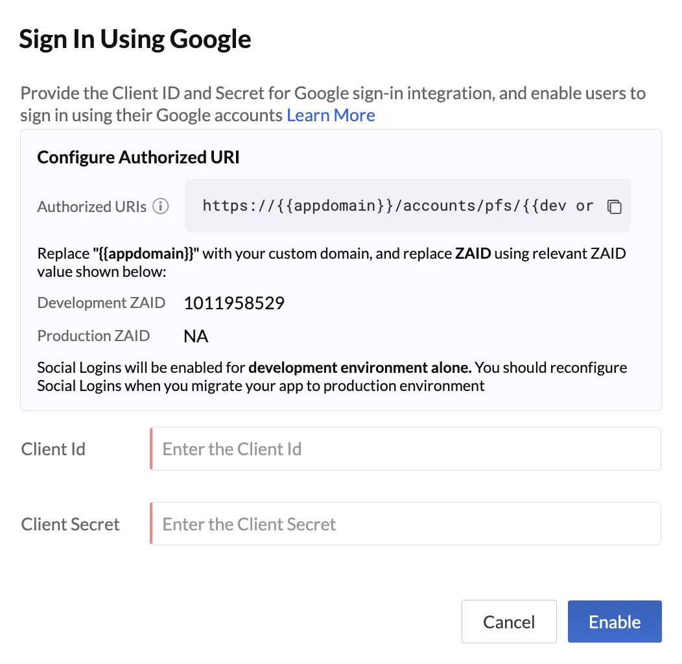Screen dimensions: 682x664
Task: Click the Authorized URI code text box
Action: [408, 206]
